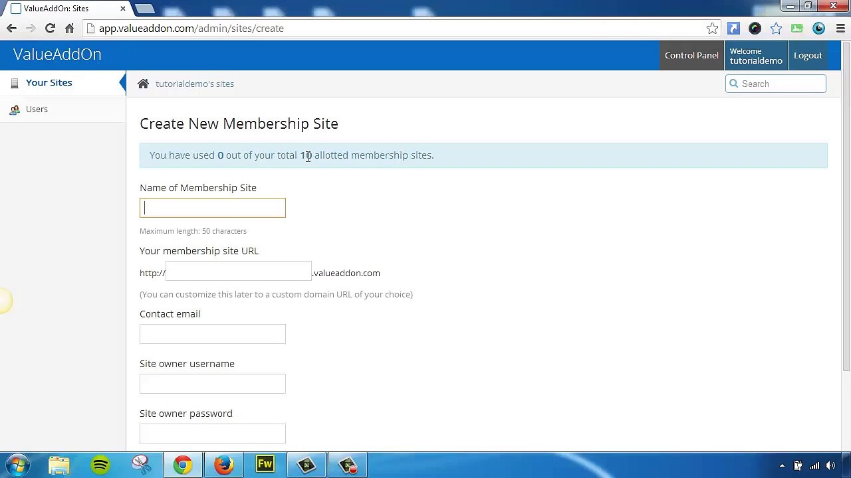Close the ValueAddOn: Sites browser tab
The height and width of the screenshot is (478, 851).
tap(123, 9)
